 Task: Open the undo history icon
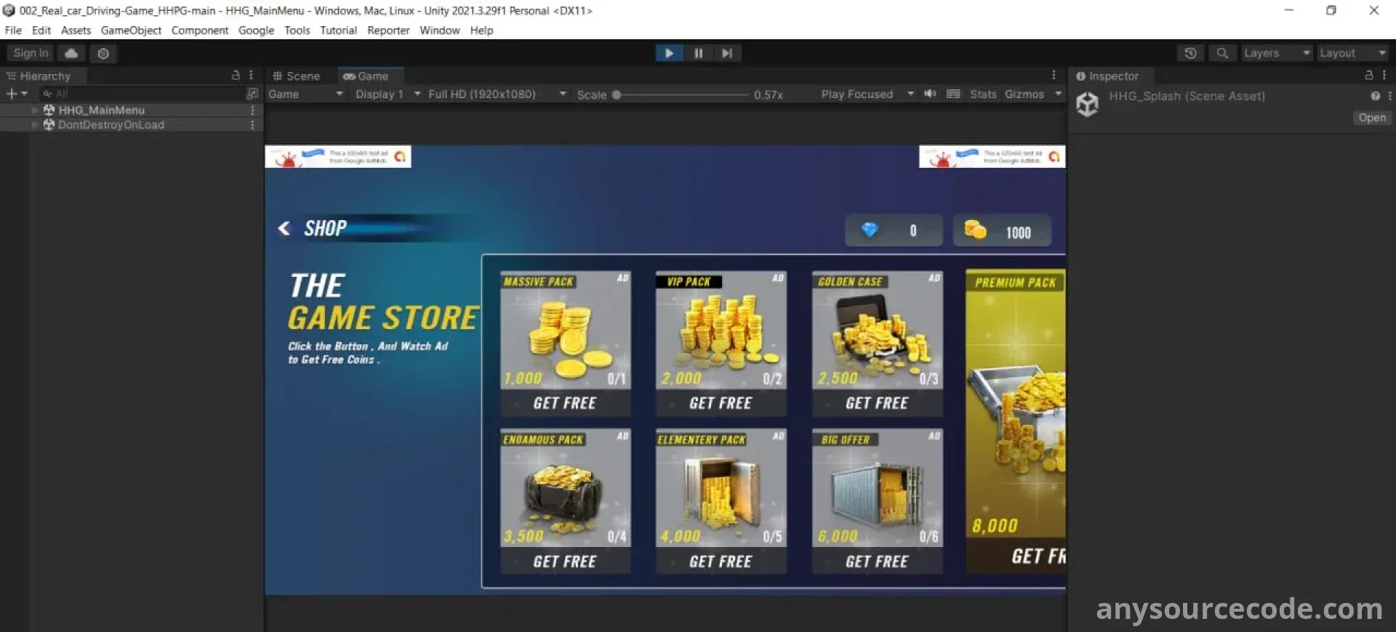pyautogui.click(x=1190, y=53)
